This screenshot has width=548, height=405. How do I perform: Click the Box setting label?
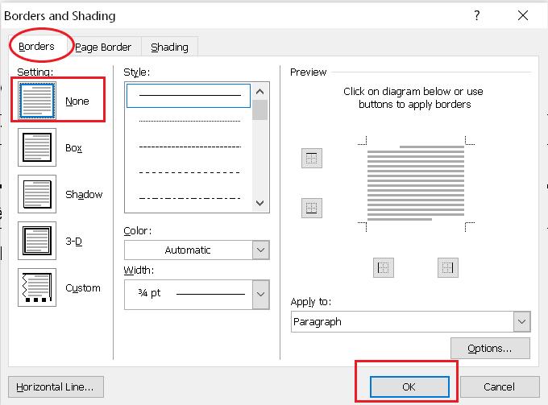coord(74,148)
